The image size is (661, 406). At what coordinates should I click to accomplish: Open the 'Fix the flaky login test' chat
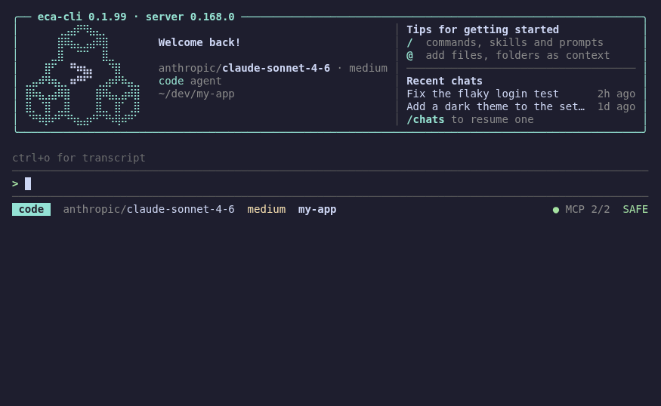(x=483, y=94)
